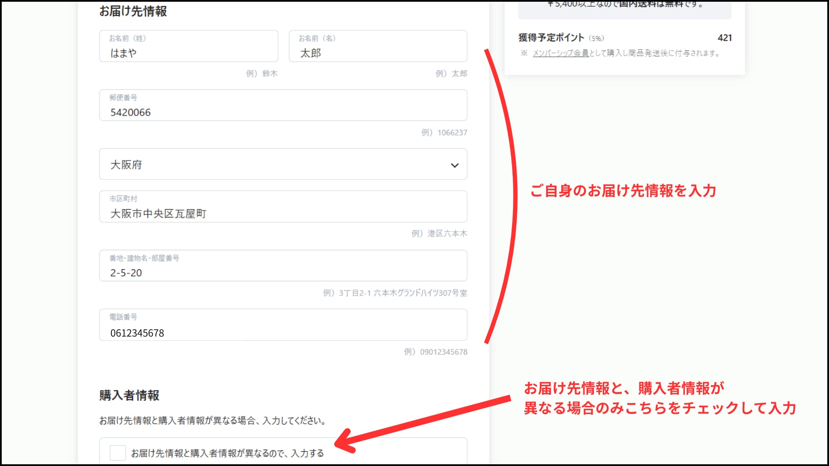Screen dimensions: 829x466
Task: Open the メンバーシップ会員 link
Action: [560, 53]
